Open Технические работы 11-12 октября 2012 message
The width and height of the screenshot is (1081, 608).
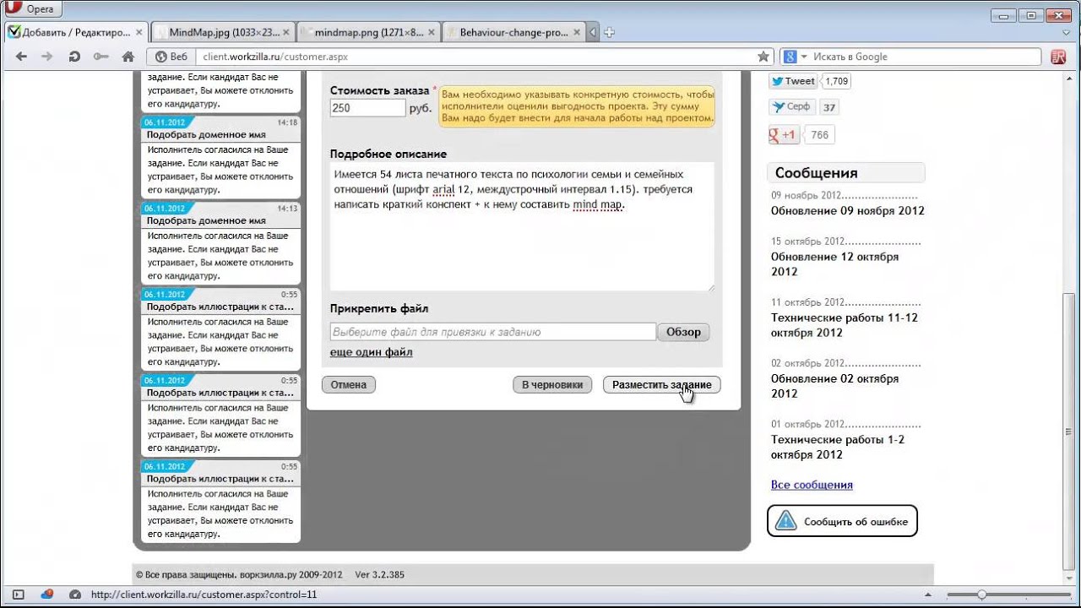(x=845, y=325)
